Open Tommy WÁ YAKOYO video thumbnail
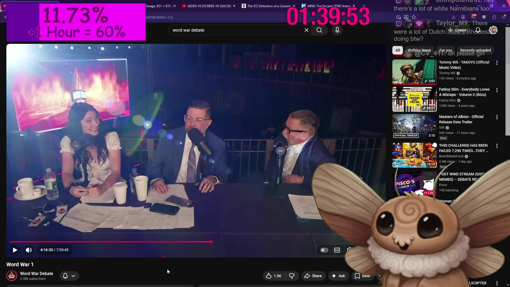 tap(414, 72)
